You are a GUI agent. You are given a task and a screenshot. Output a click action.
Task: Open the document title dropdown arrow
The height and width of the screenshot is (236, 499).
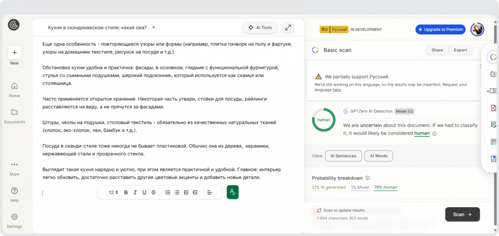pos(153,27)
